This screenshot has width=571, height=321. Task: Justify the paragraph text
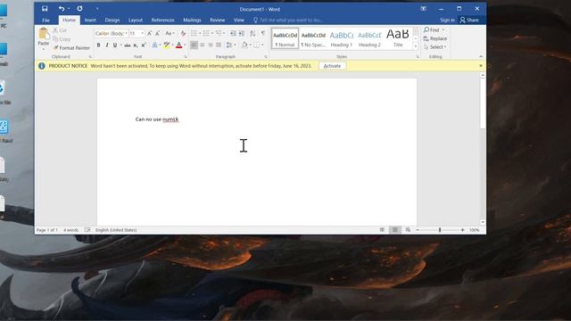(219, 45)
